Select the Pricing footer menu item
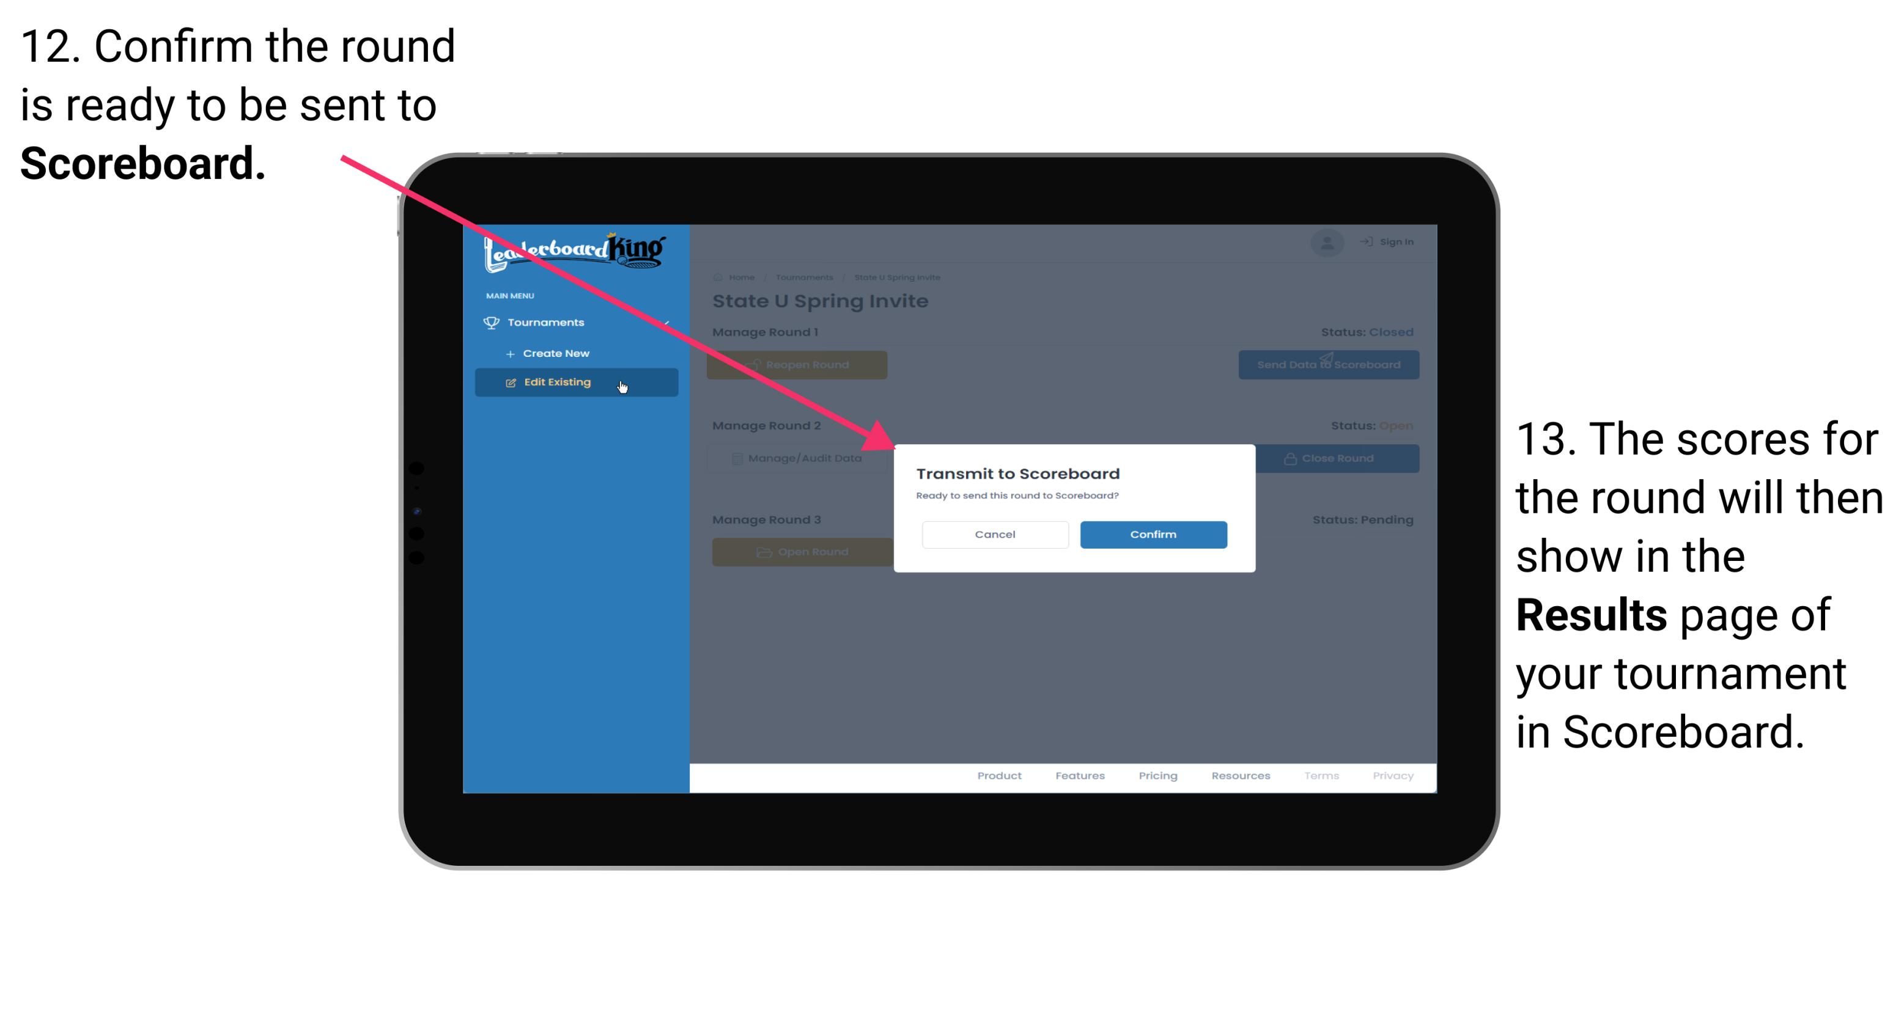The width and height of the screenshot is (1893, 1018). pos(1157,777)
